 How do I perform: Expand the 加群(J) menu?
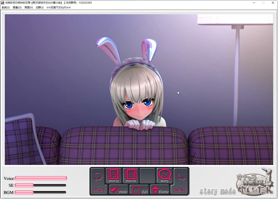click(x=40, y=7)
